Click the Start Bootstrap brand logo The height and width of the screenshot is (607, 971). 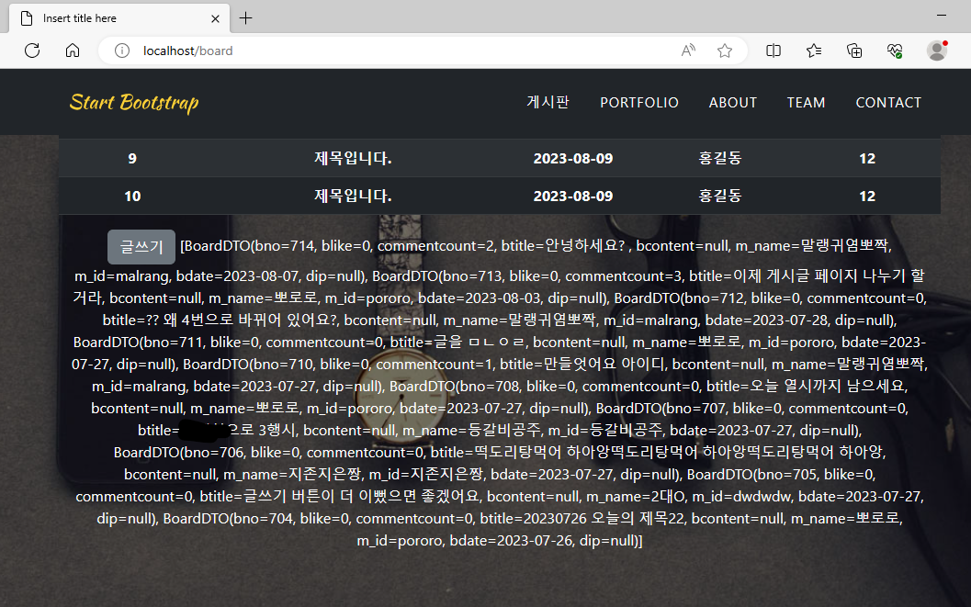pyautogui.click(x=134, y=102)
